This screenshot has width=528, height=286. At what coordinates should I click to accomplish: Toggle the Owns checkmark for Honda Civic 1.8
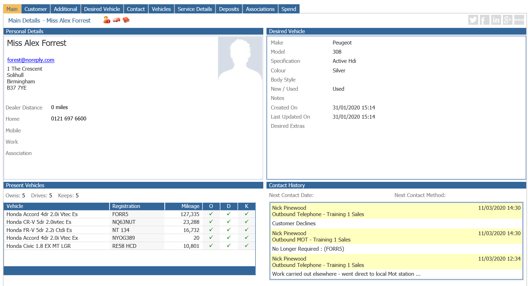click(x=211, y=246)
